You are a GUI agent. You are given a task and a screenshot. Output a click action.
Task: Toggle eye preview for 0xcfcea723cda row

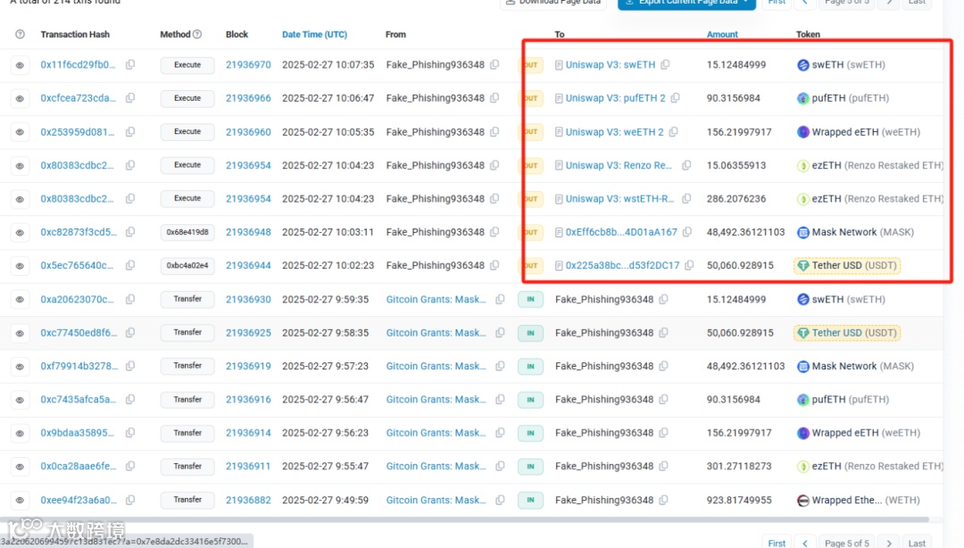coord(20,98)
